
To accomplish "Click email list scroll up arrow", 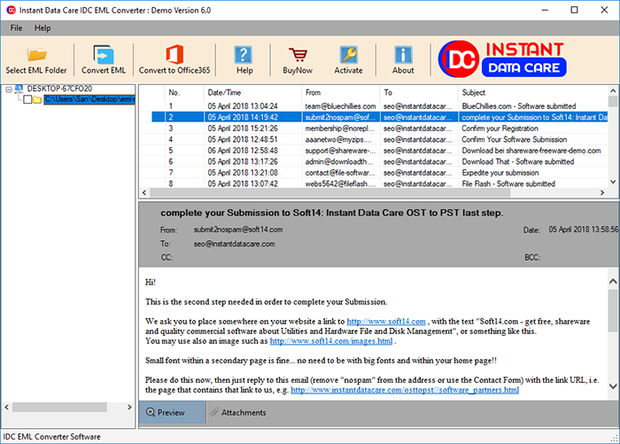I will pyautogui.click(x=613, y=90).
